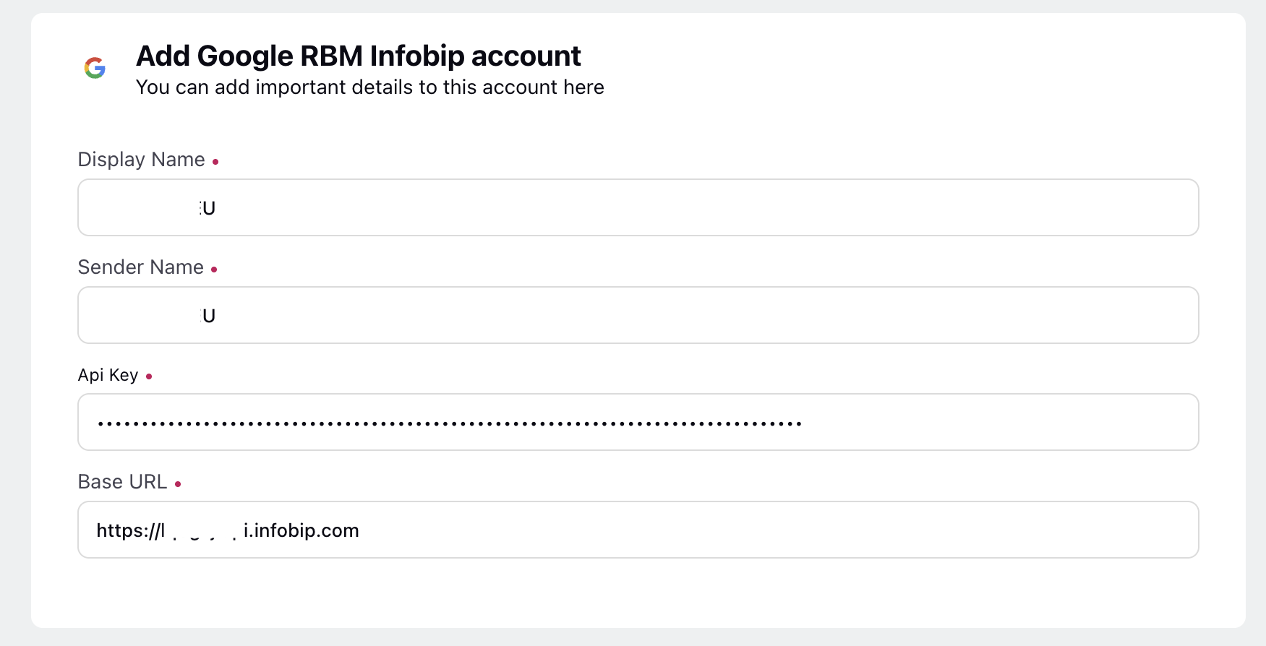Focus the Api Key input field
The width and height of the screenshot is (1266, 646).
tap(638, 422)
